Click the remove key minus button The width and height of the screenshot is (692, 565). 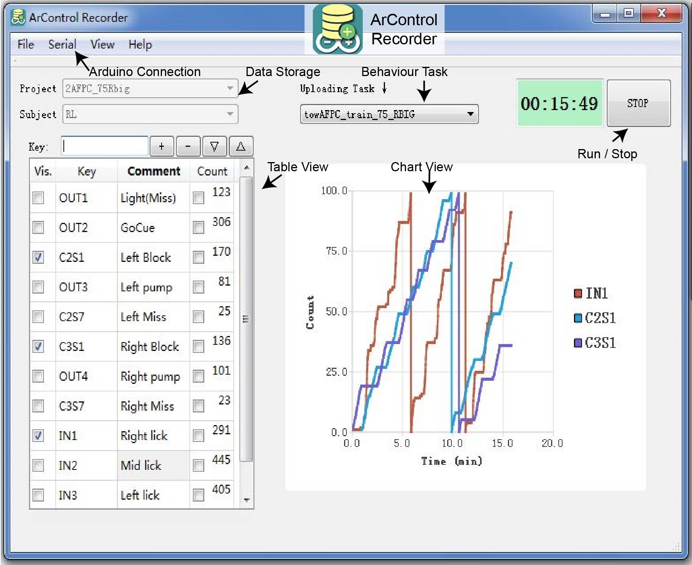(188, 146)
